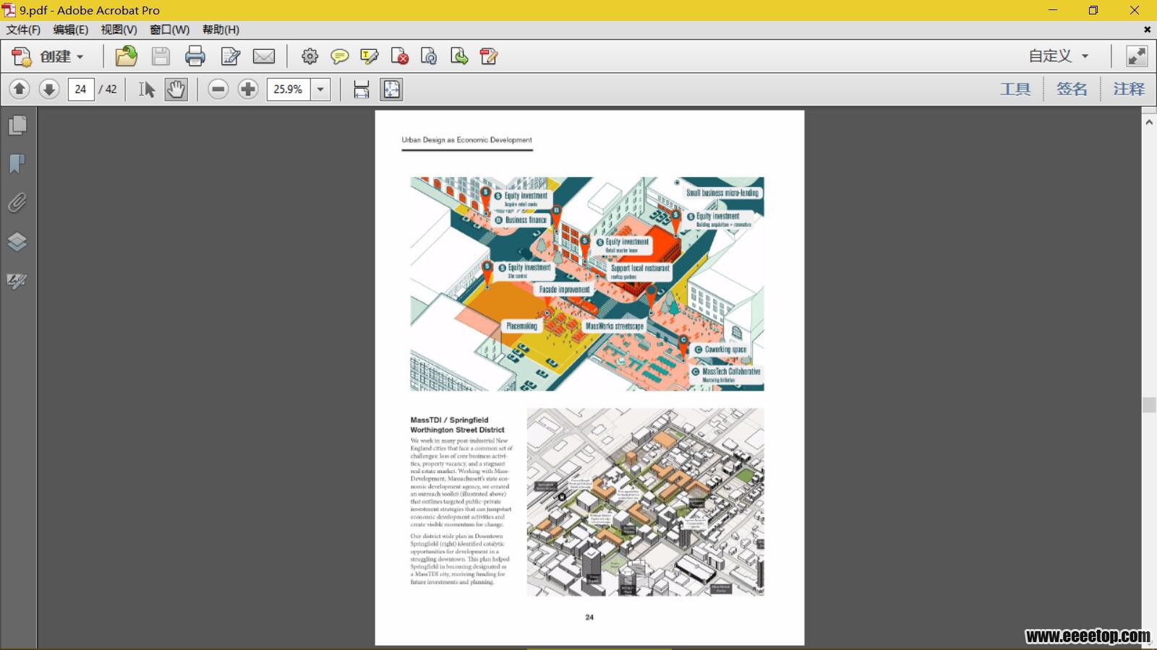Click the Save disk icon
The width and height of the screenshot is (1157, 650).
click(161, 56)
